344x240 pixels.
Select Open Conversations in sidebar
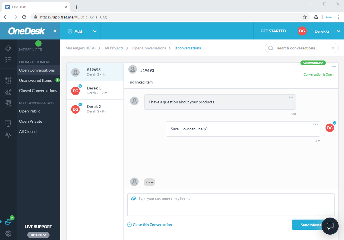[x=38, y=70]
